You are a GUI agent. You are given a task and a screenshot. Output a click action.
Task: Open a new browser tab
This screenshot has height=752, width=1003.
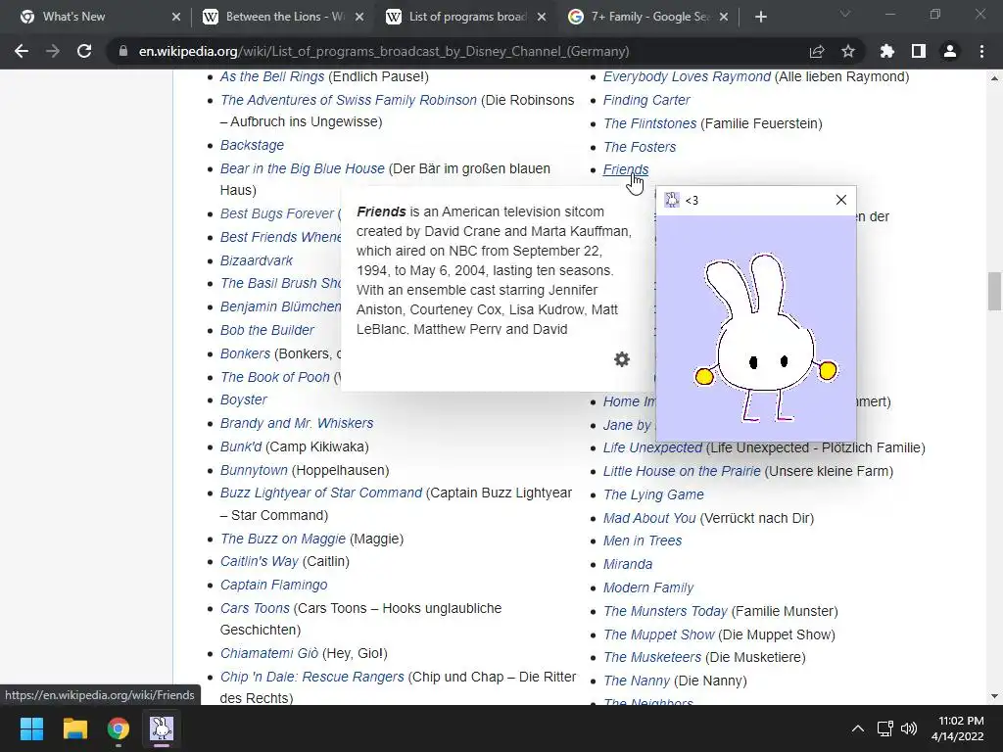click(x=760, y=17)
